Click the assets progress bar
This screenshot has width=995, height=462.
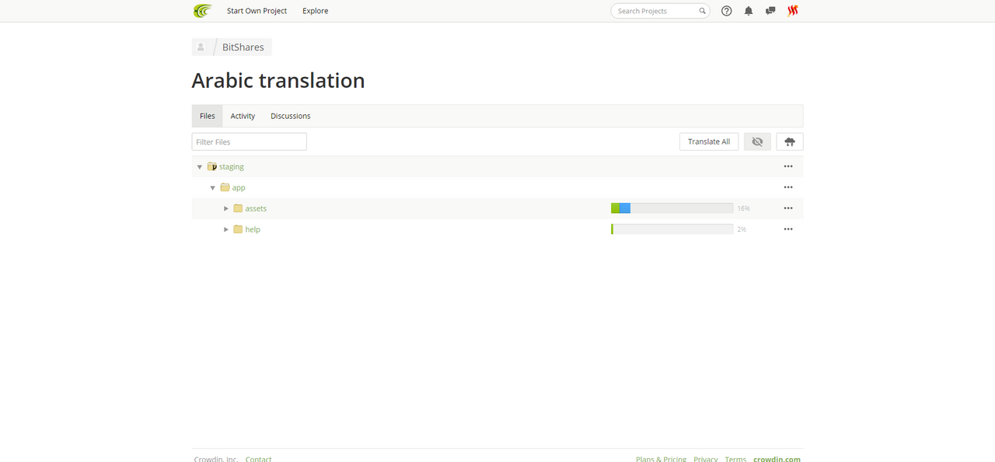pos(672,208)
